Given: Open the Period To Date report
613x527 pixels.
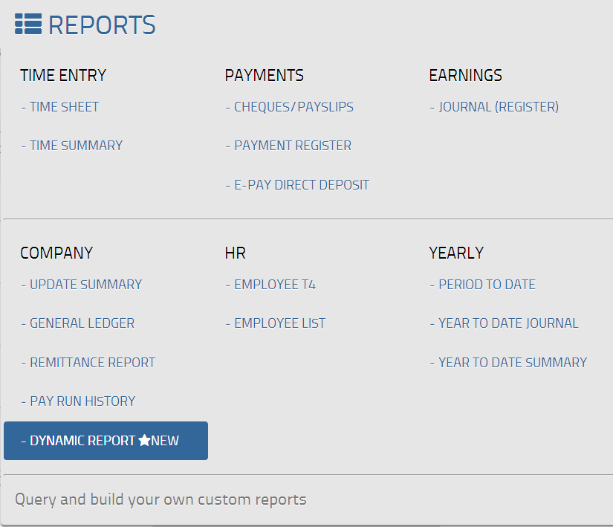Looking at the screenshot, I should point(484,284).
